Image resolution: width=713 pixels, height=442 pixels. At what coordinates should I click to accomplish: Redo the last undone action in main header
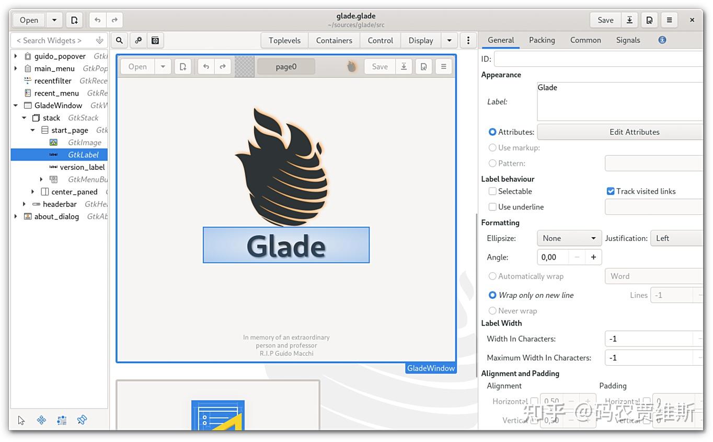point(114,20)
